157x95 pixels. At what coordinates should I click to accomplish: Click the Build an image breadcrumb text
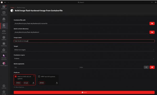21,8
